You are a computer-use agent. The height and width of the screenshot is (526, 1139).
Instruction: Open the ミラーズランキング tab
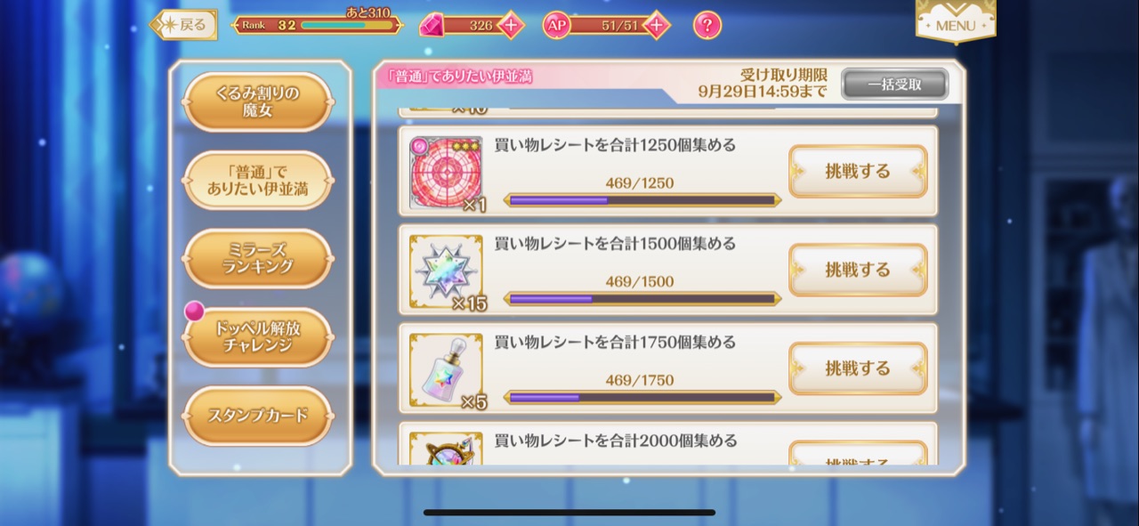pyautogui.click(x=257, y=258)
